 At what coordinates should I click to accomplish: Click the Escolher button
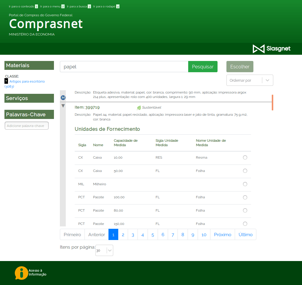[x=240, y=67]
